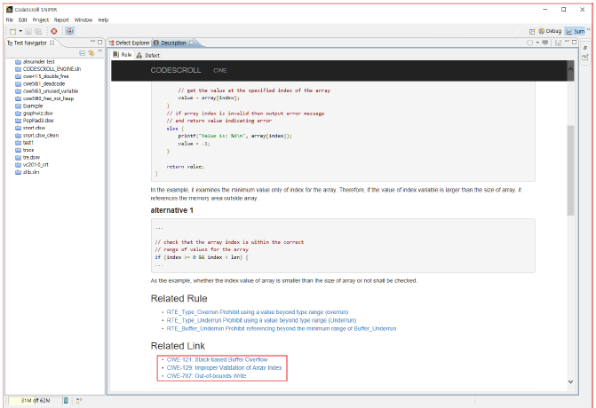Screen dimensions: 596x408
Task: Toggle Link with Editor in Test Navigator
Action: click(91, 53)
